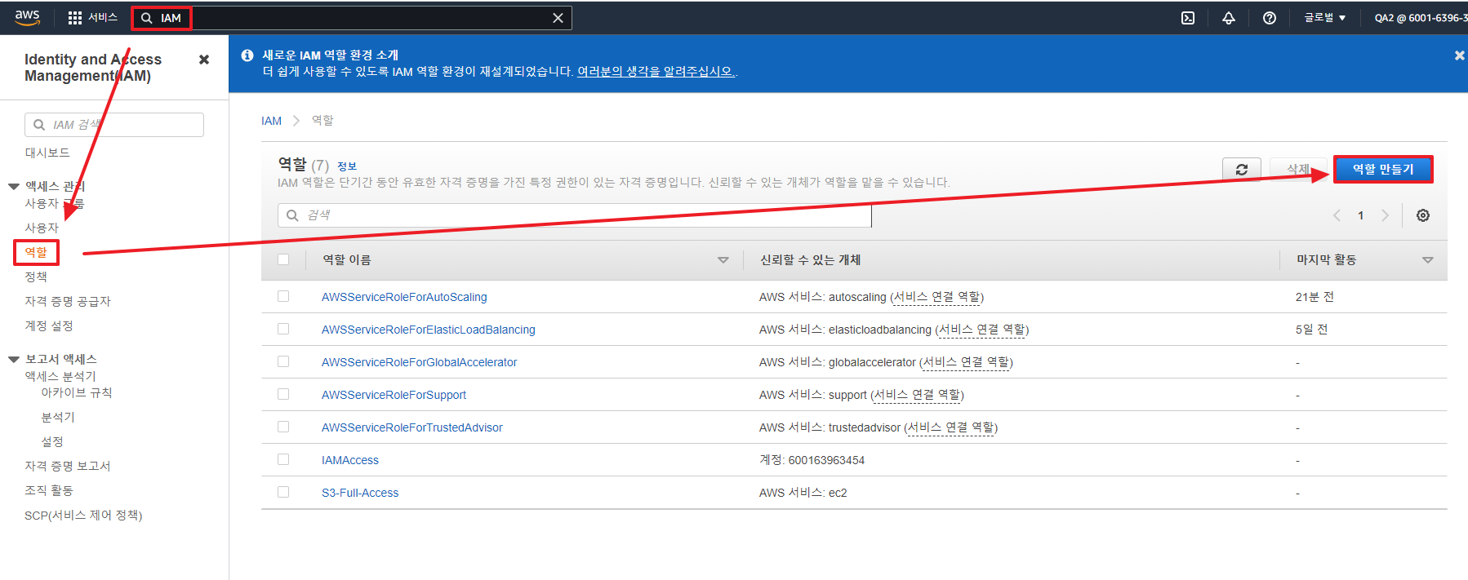Open 사용자 그룹 in the sidebar
Viewport: 1468px width, 580px height.
55,203
